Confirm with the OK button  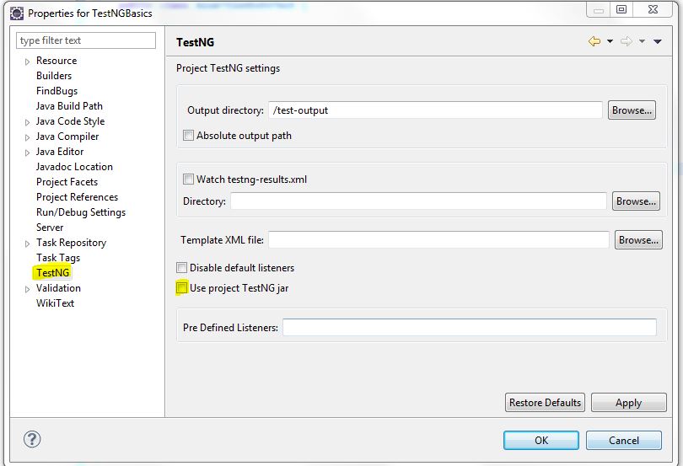(x=541, y=441)
